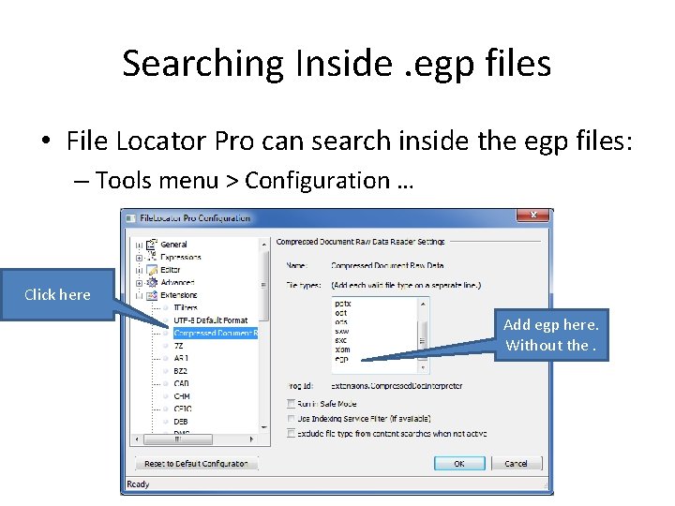Expand the General tree node
The width and height of the screenshot is (675, 506).
(139, 246)
